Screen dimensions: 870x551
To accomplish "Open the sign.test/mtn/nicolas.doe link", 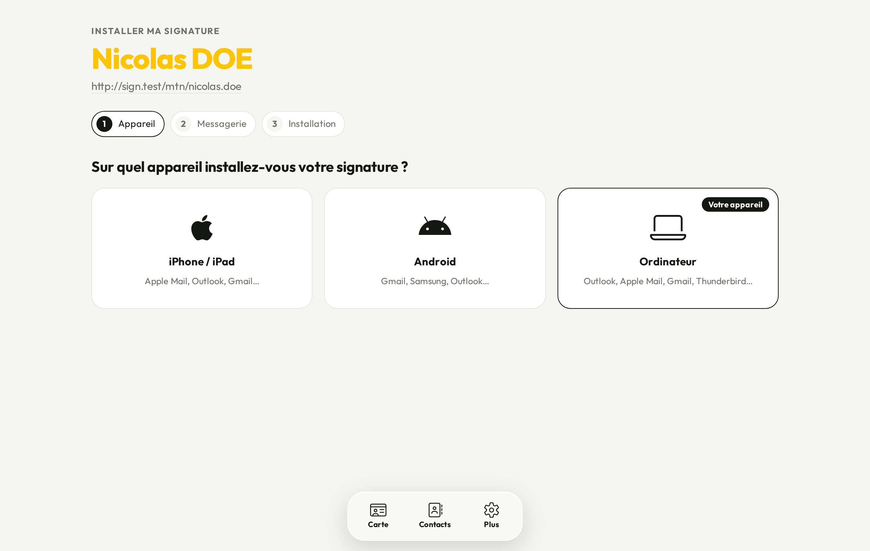I will click(x=166, y=86).
